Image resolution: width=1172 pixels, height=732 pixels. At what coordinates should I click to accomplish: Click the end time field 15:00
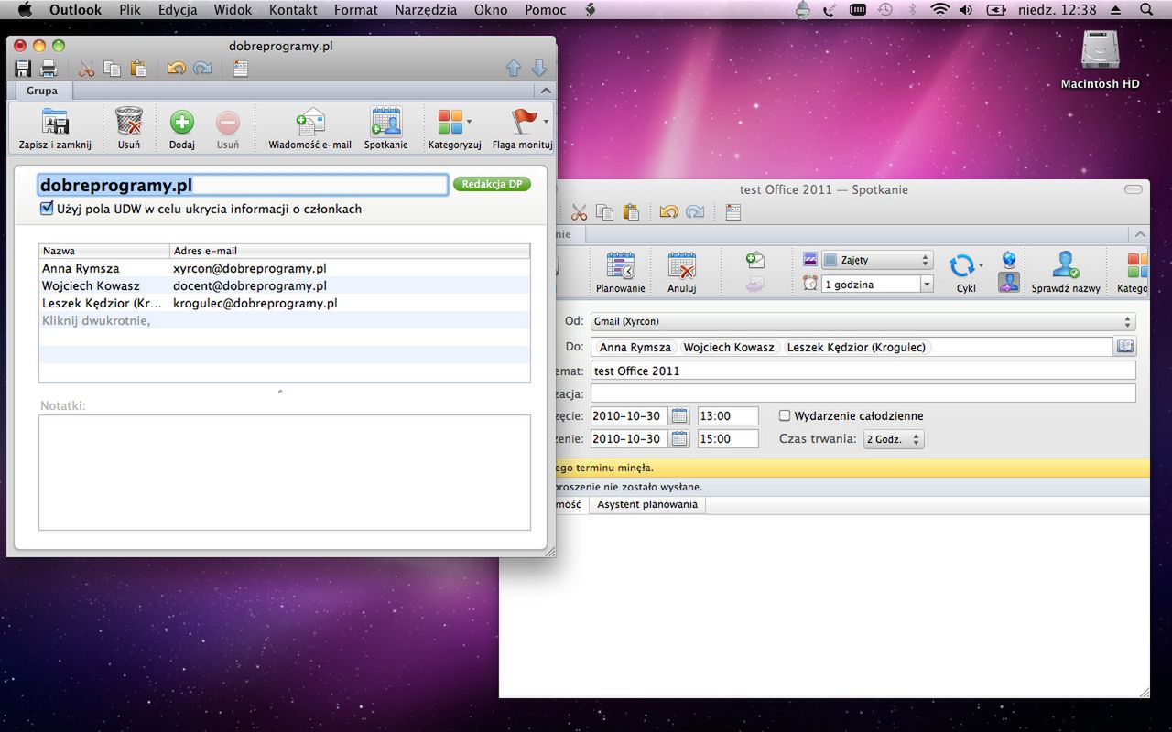(x=728, y=439)
